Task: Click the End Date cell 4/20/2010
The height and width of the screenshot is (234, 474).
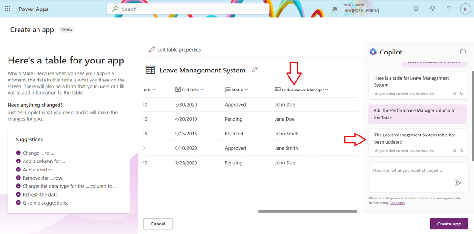Action: [186, 119]
